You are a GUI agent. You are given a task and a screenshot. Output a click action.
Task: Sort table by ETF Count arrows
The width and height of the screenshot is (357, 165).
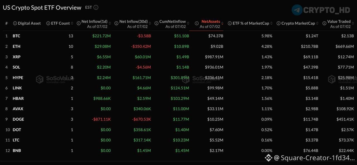[x=72, y=23]
